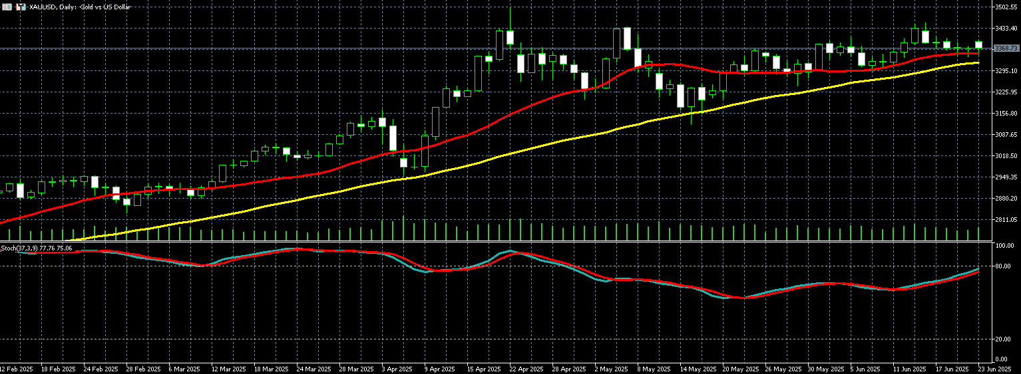This screenshot has height=374, width=1021.
Task: Toggle the One Click Trading panel icon
Action: click(21, 7)
